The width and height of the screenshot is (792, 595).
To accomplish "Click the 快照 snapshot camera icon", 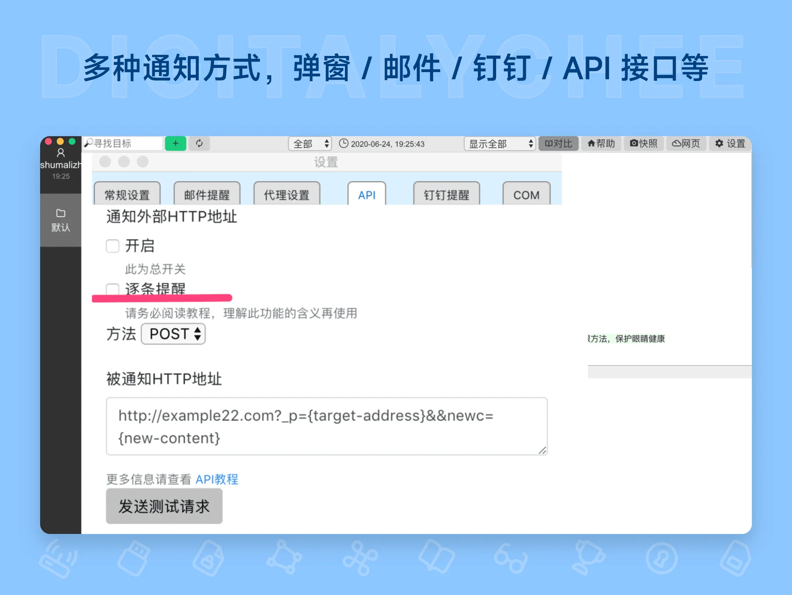I will (644, 143).
